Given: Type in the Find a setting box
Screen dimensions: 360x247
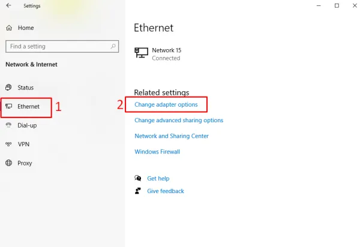Looking at the screenshot, I should pos(57,46).
